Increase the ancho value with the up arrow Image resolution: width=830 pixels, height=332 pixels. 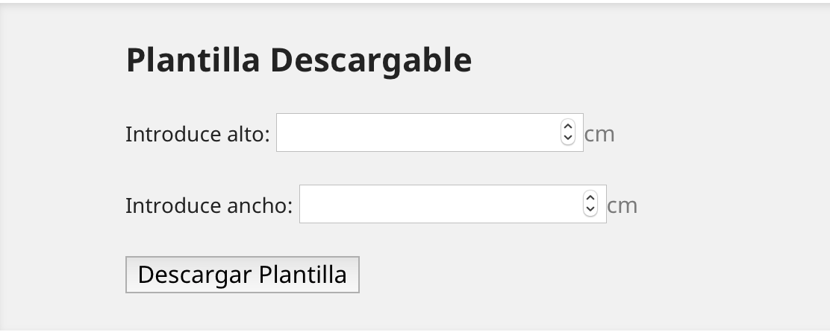click(x=590, y=199)
